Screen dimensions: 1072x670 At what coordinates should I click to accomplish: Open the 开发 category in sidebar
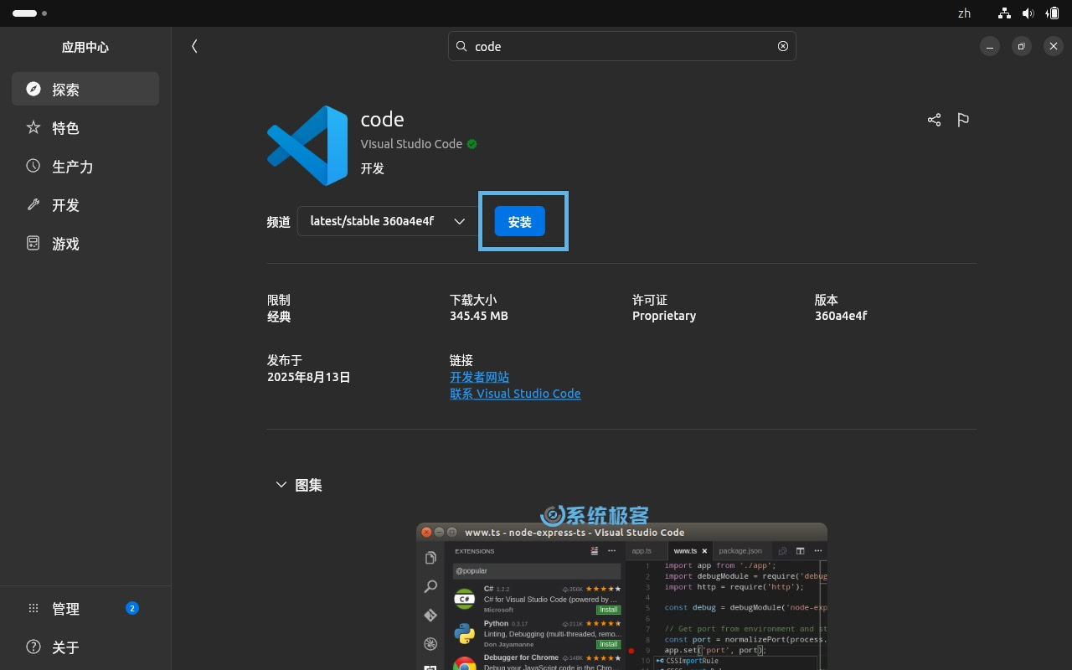pos(85,204)
